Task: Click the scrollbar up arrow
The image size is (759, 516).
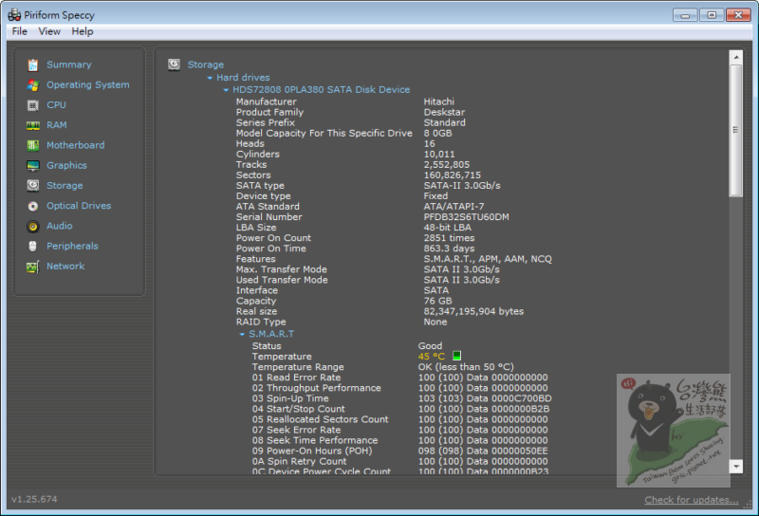Action: (x=736, y=57)
